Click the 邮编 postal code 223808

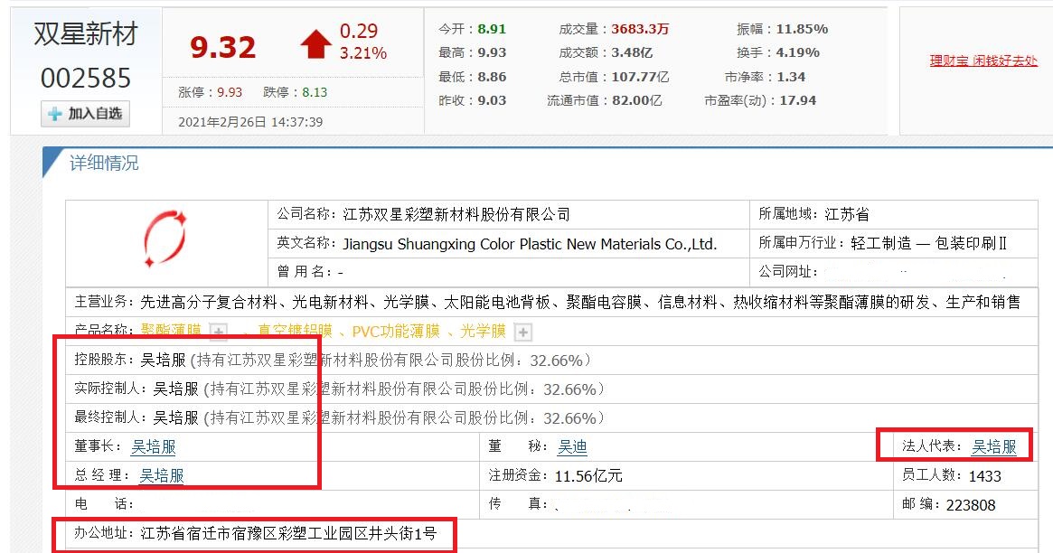(x=971, y=505)
